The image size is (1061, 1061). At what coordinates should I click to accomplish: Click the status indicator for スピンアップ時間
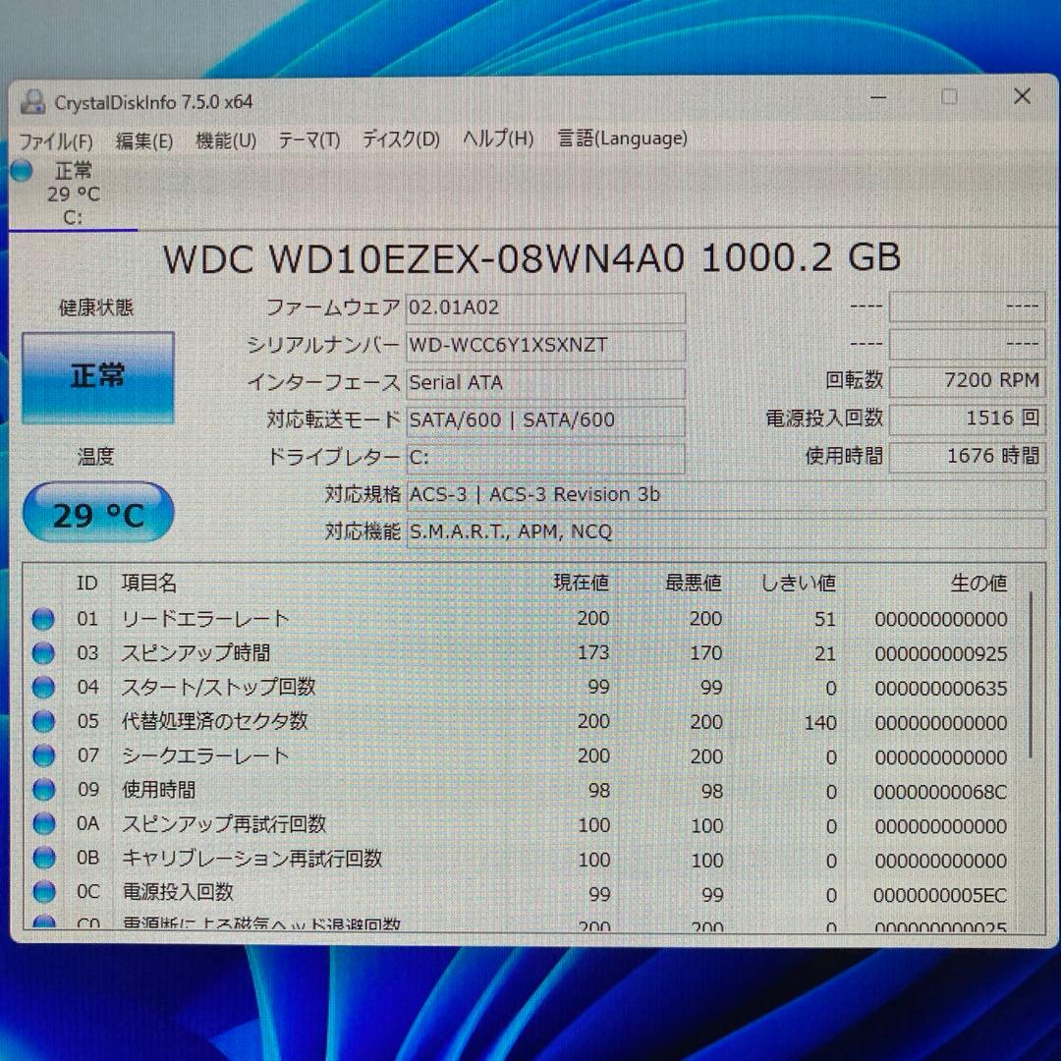[x=42, y=652]
